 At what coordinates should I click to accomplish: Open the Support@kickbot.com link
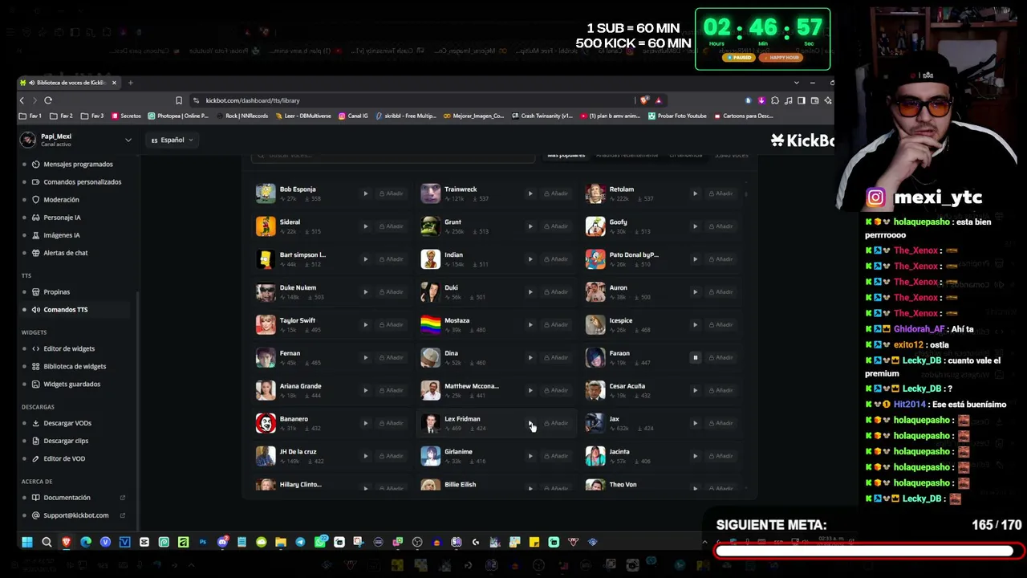point(76,515)
